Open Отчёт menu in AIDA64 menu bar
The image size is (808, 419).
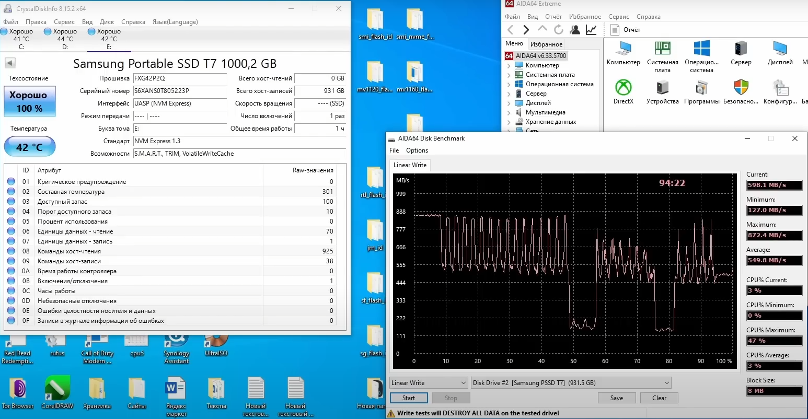coord(553,17)
